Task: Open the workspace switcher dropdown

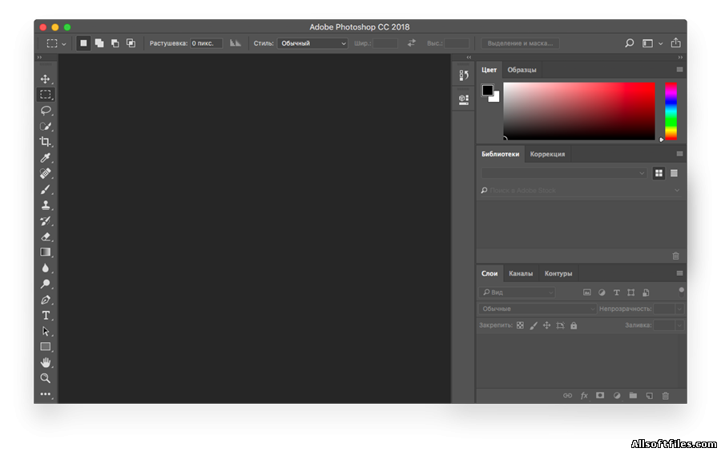Action: pos(660,44)
